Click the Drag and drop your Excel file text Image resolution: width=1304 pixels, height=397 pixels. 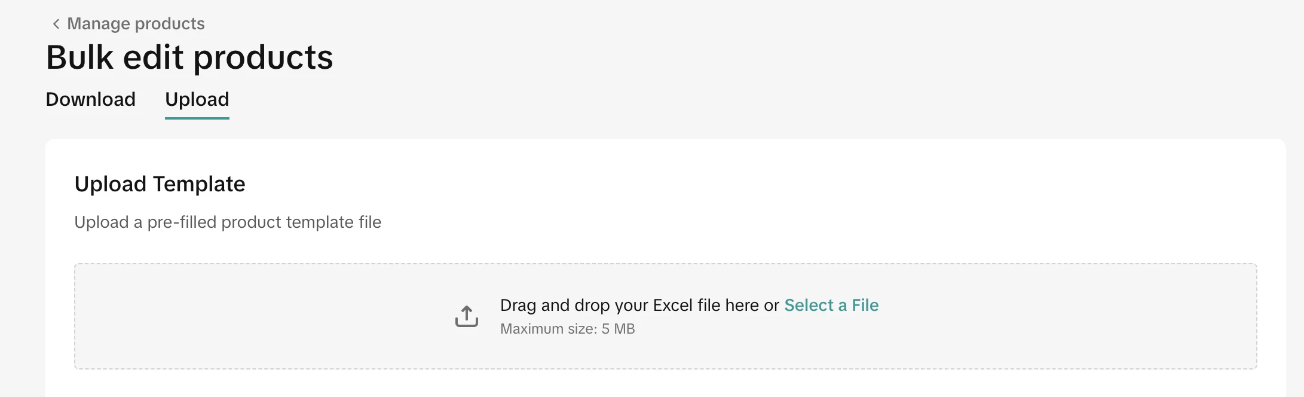(x=639, y=306)
